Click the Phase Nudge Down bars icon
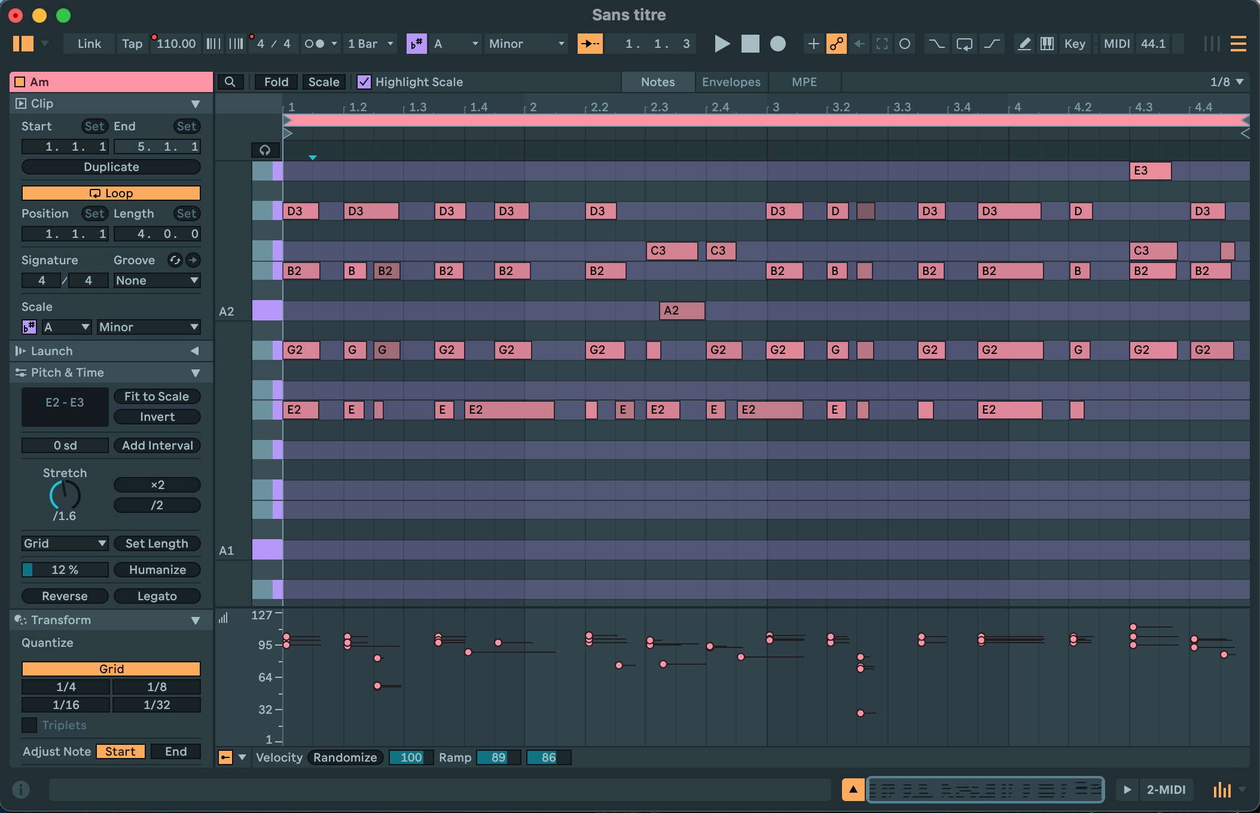The height and width of the screenshot is (813, 1260). (x=213, y=44)
